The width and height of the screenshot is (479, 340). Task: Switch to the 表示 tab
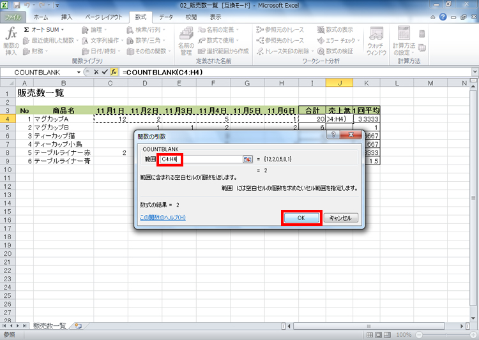tap(215, 17)
